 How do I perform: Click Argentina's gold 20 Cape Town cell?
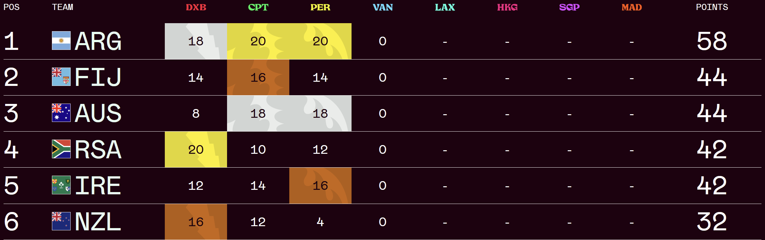point(258,41)
